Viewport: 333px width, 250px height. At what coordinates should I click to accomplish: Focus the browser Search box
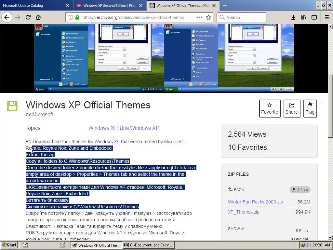point(242,17)
